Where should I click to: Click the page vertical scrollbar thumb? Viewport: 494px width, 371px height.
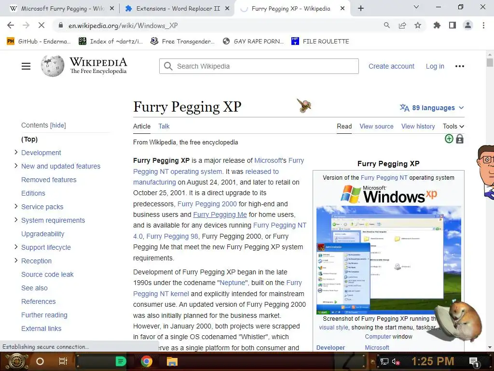tap(490, 62)
